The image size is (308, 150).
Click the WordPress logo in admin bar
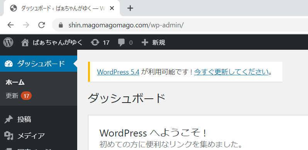point(8,42)
